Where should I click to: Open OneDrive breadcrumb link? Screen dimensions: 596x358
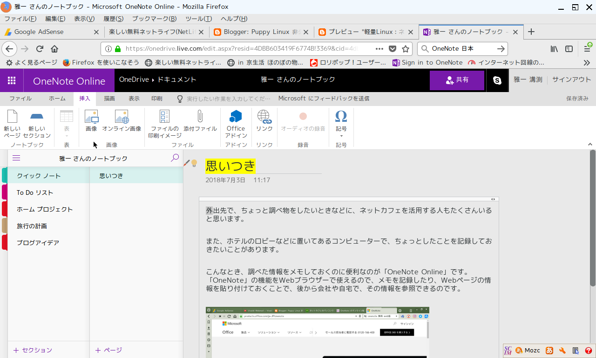[x=134, y=80]
